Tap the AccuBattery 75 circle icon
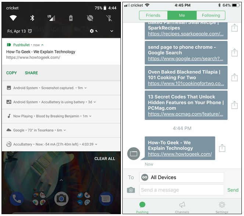 [x=9, y=144]
